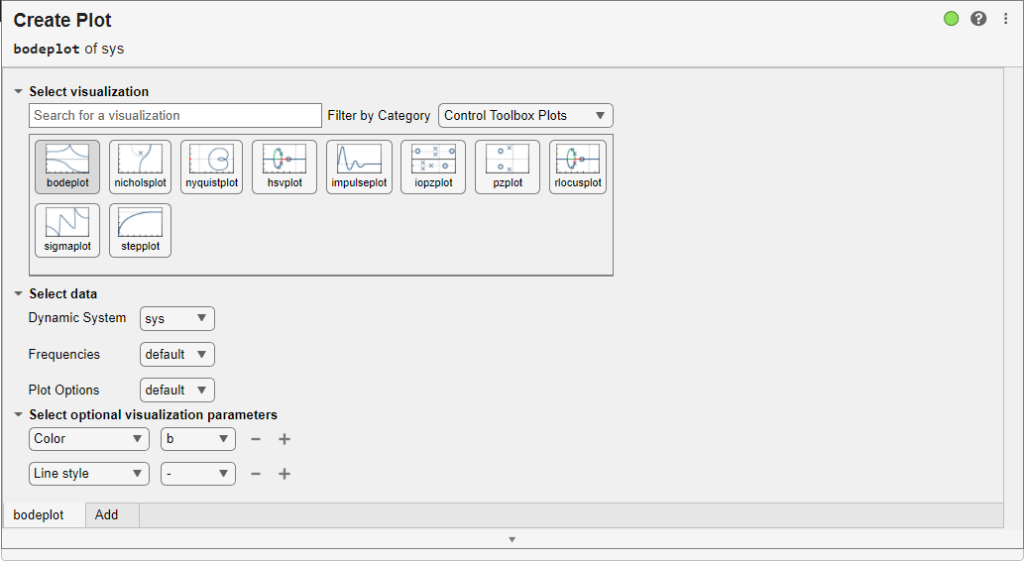The height and width of the screenshot is (561, 1024).
Task: Pick the nyquistplot visualization
Action: [211, 168]
